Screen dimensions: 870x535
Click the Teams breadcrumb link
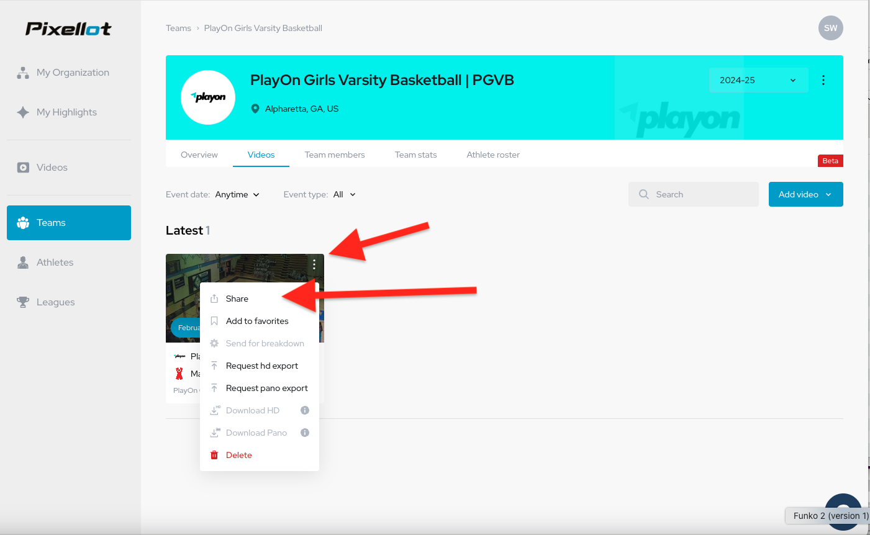pos(178,28)
